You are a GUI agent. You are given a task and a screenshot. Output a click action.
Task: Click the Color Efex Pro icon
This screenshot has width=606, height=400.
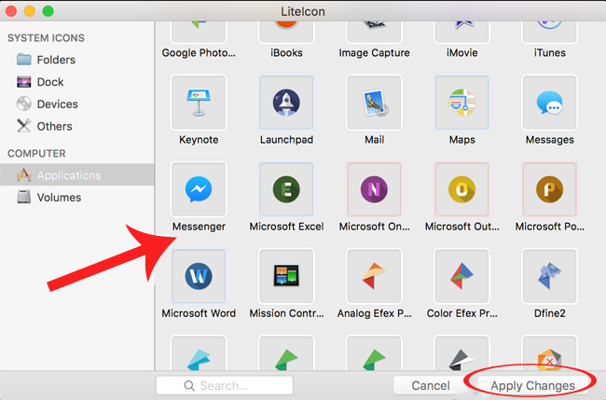point(461,276)
